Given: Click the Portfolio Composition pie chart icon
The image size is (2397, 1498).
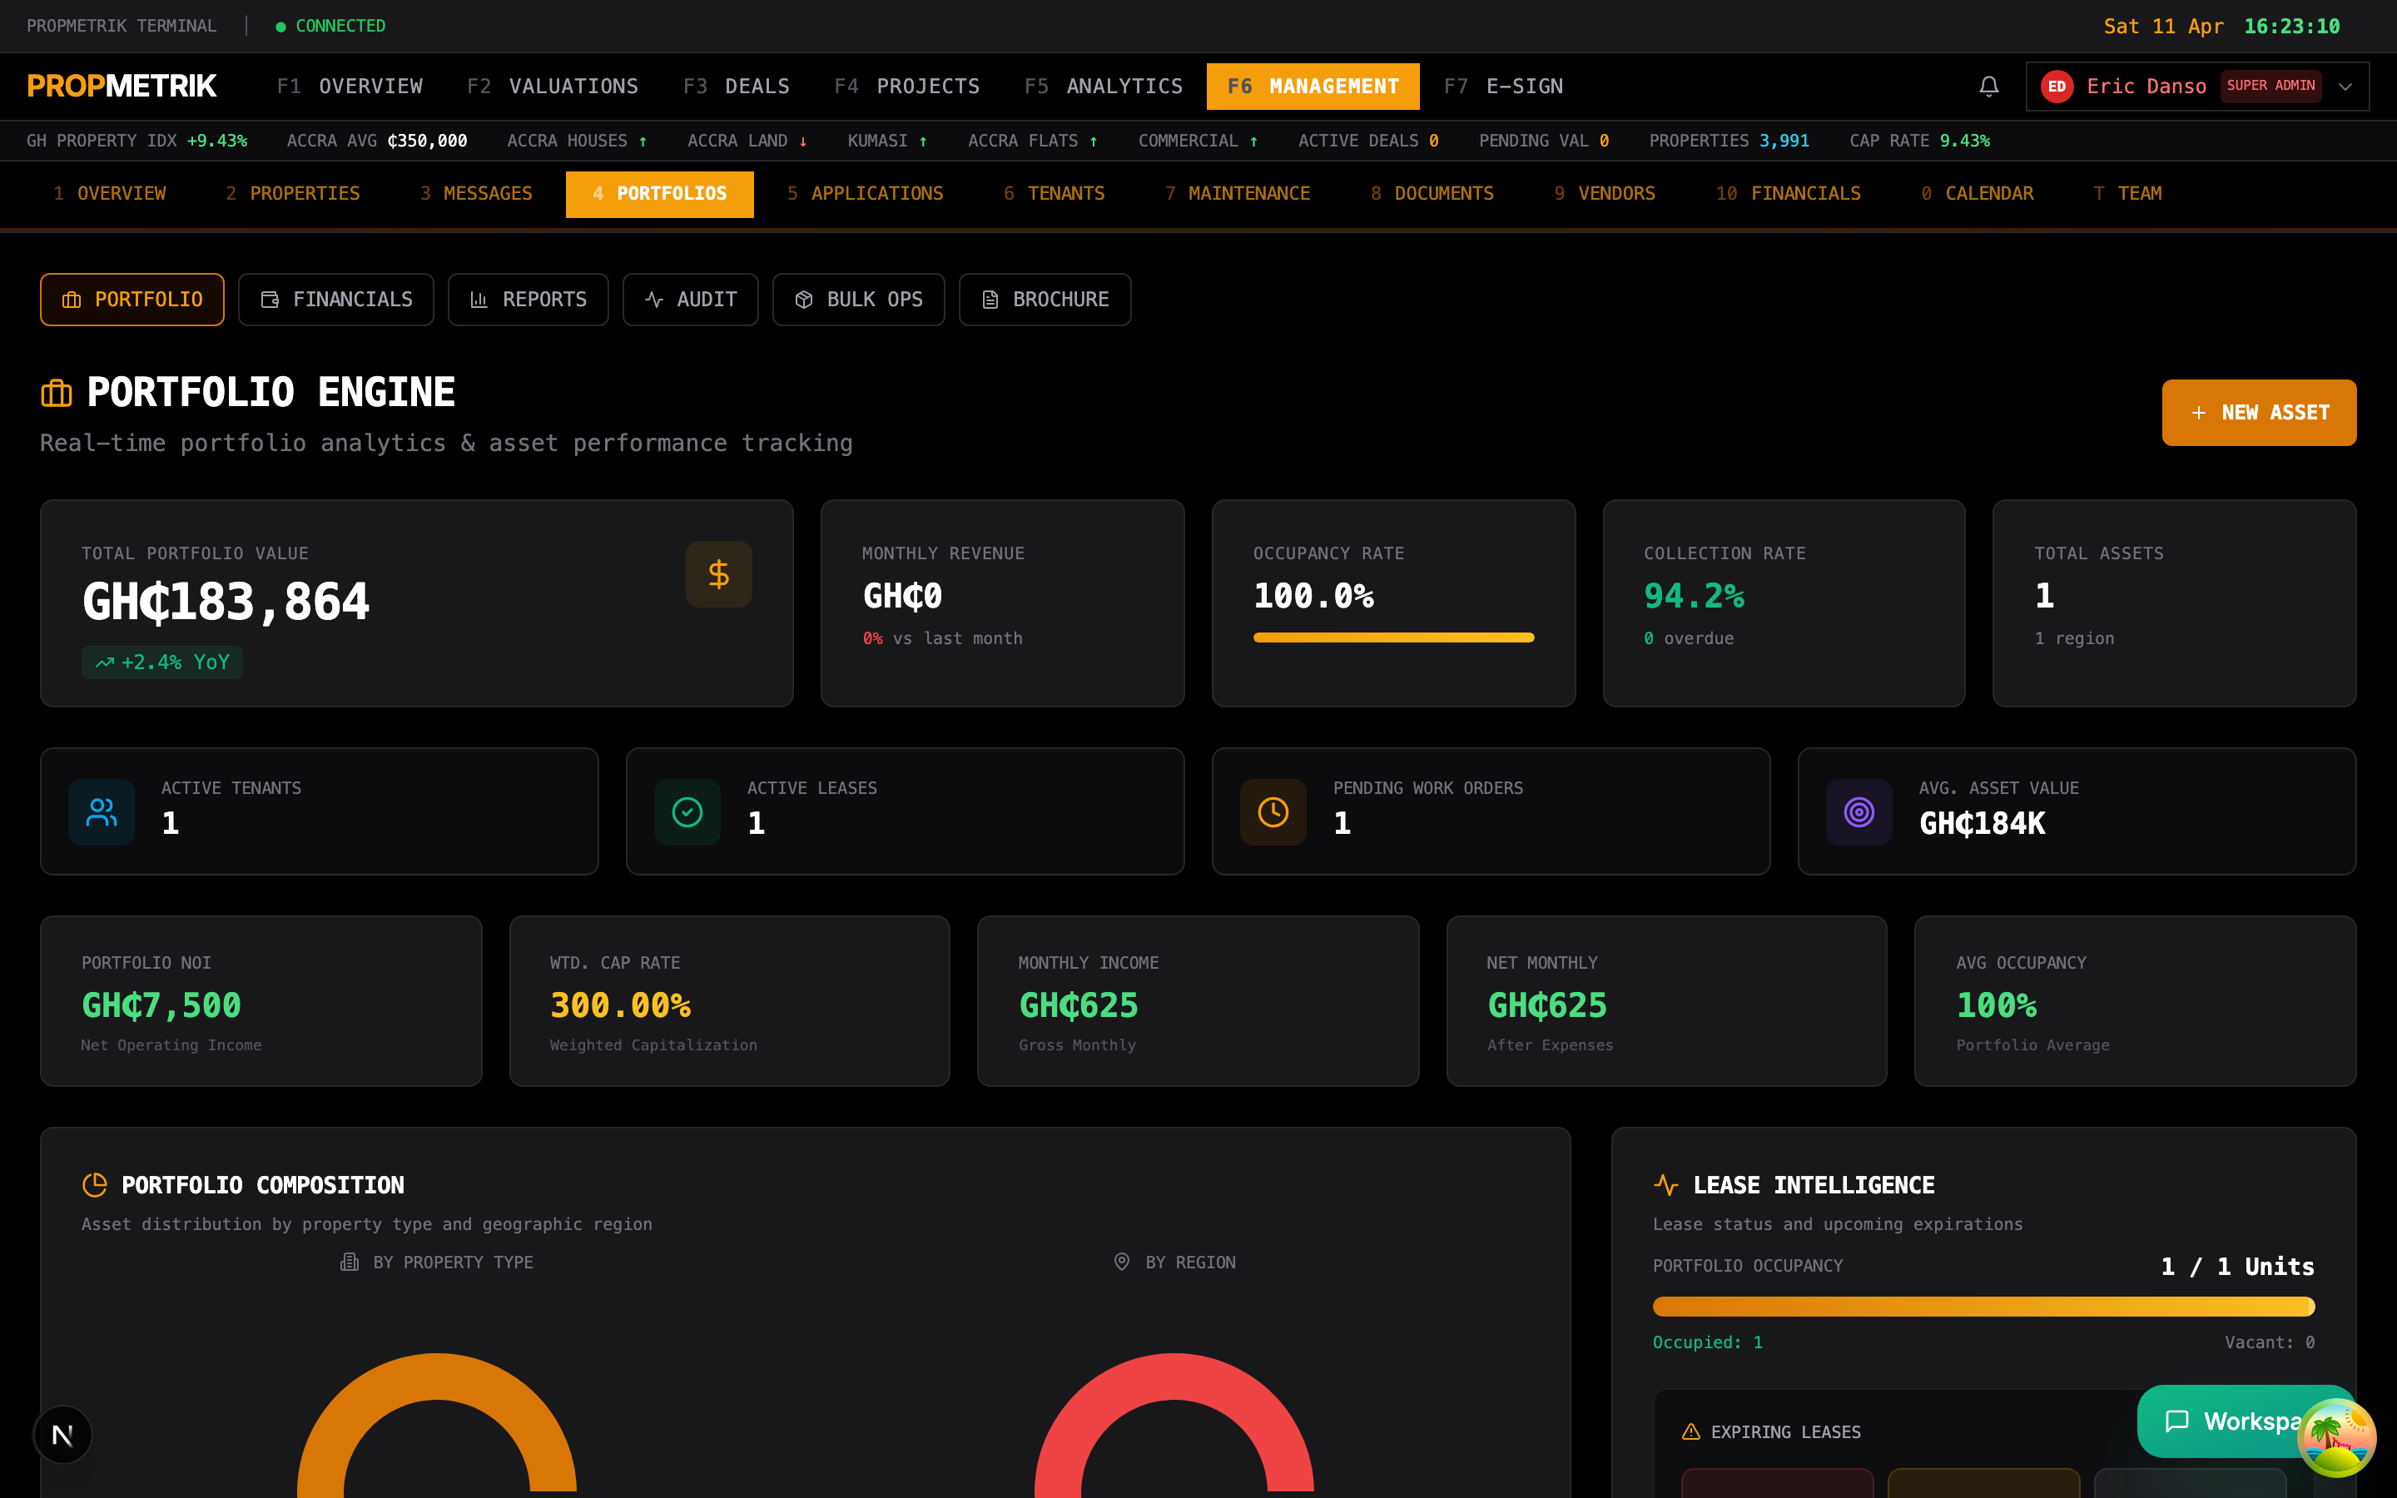Looking at the screenshot, I should coord(94,1185).
